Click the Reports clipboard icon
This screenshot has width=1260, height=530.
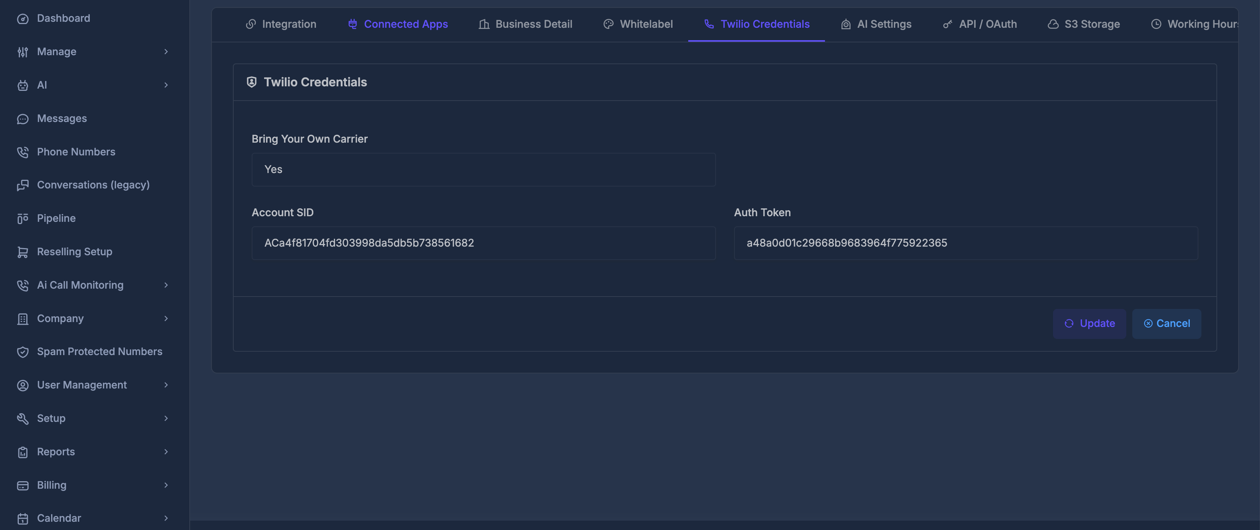tap(23, 452)
